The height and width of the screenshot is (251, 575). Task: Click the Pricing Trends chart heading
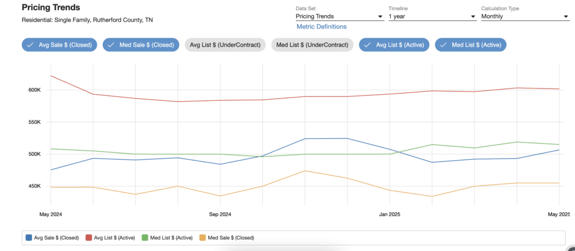51,8
